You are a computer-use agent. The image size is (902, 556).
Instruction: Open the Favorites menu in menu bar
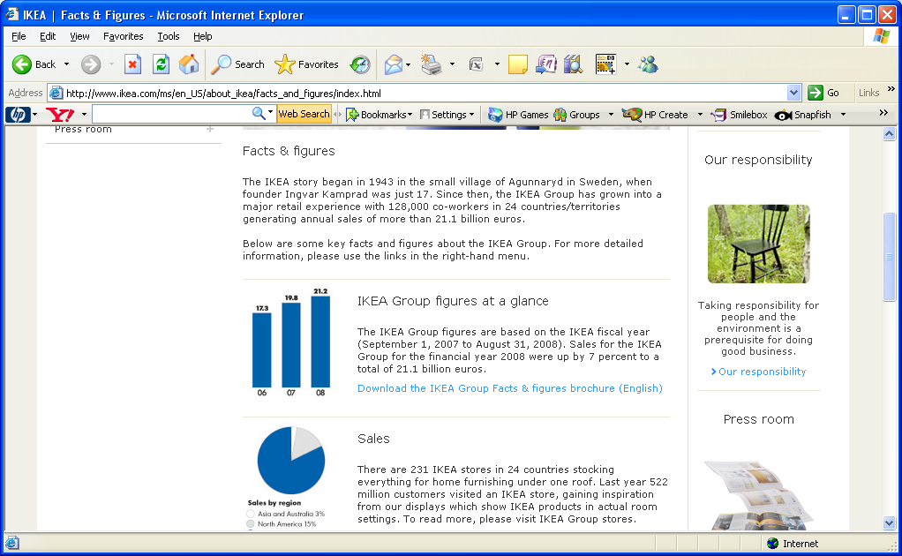click(123, 36)
